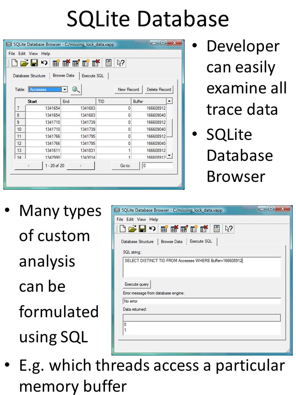Click the next page '>' button
The width and height of the screenshot is (296, 395).
81,165
